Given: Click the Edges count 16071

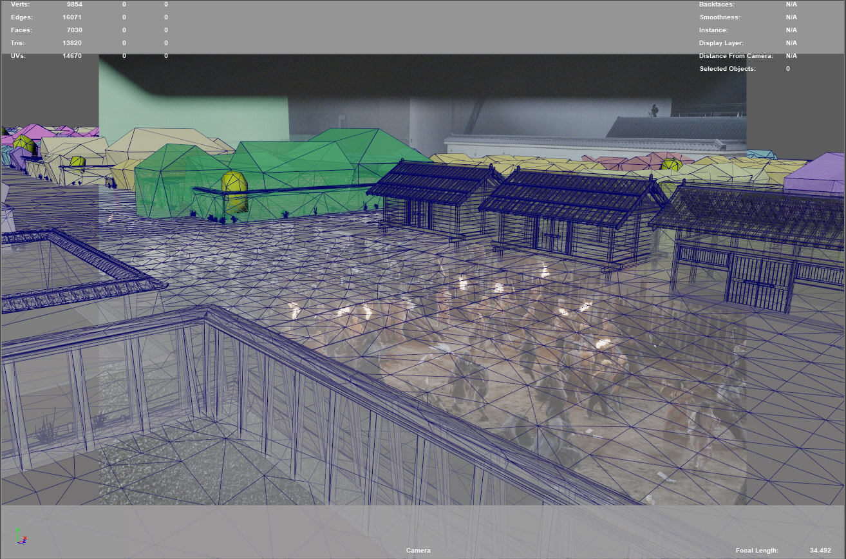Looking at the screenshot, I should coord(72,17).
